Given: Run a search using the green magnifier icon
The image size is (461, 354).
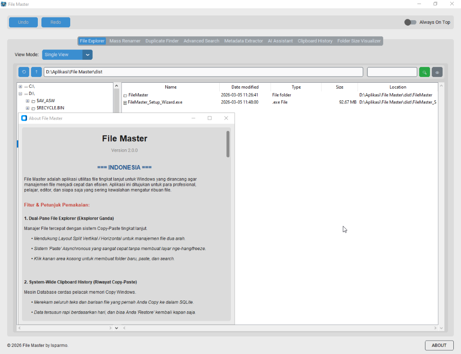Looking at the screenshot, I should click(x=424, y=72).
